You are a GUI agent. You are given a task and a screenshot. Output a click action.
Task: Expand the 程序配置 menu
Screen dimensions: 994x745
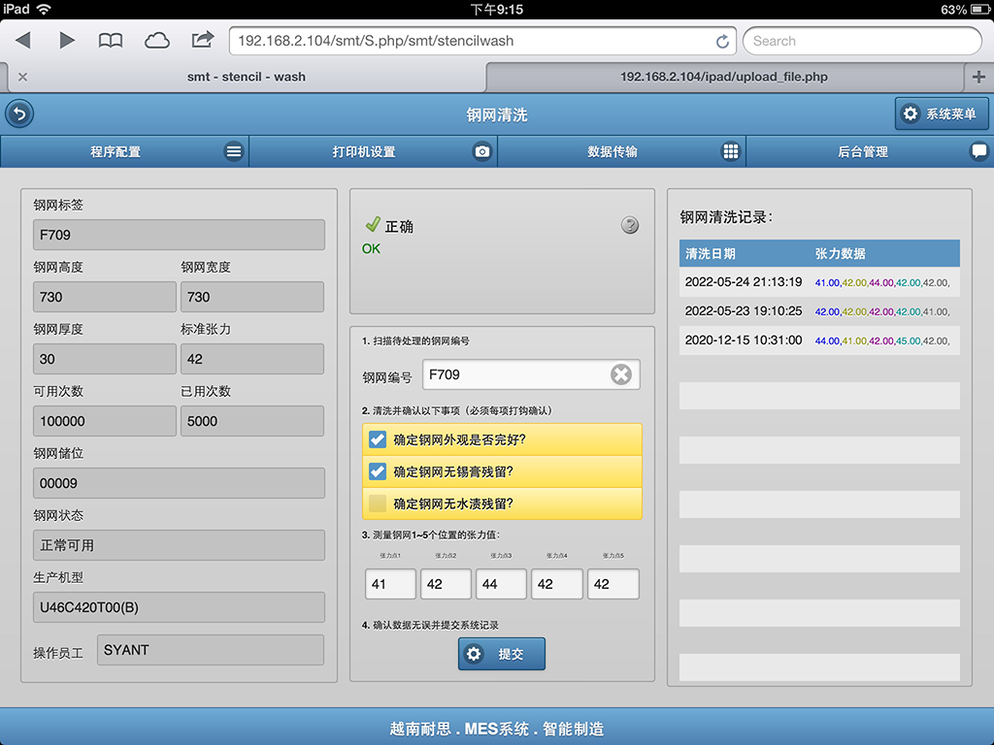pyautogui.click(x=124, y=151)
